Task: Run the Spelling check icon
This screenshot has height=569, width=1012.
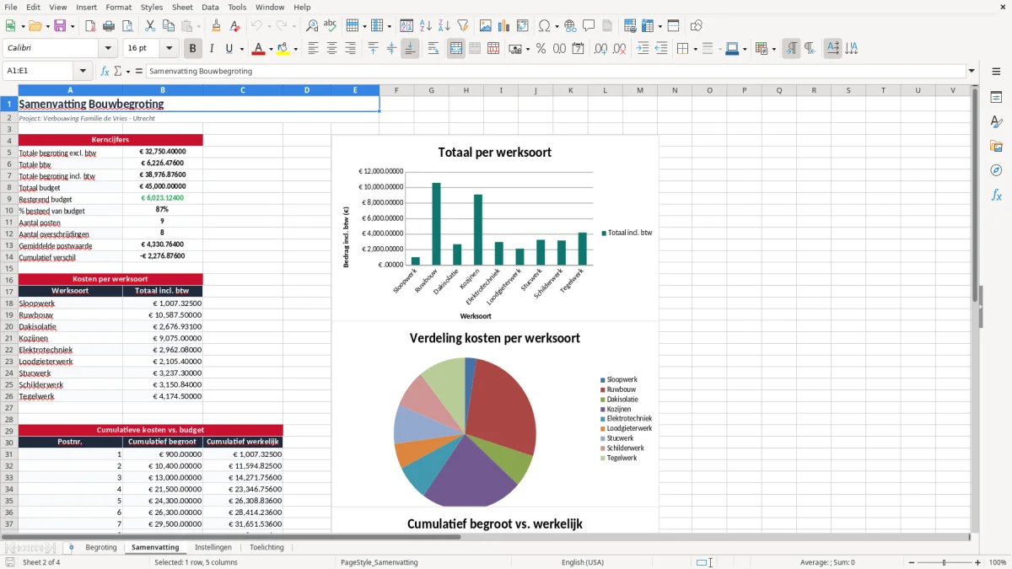Action: click(330, 26)
